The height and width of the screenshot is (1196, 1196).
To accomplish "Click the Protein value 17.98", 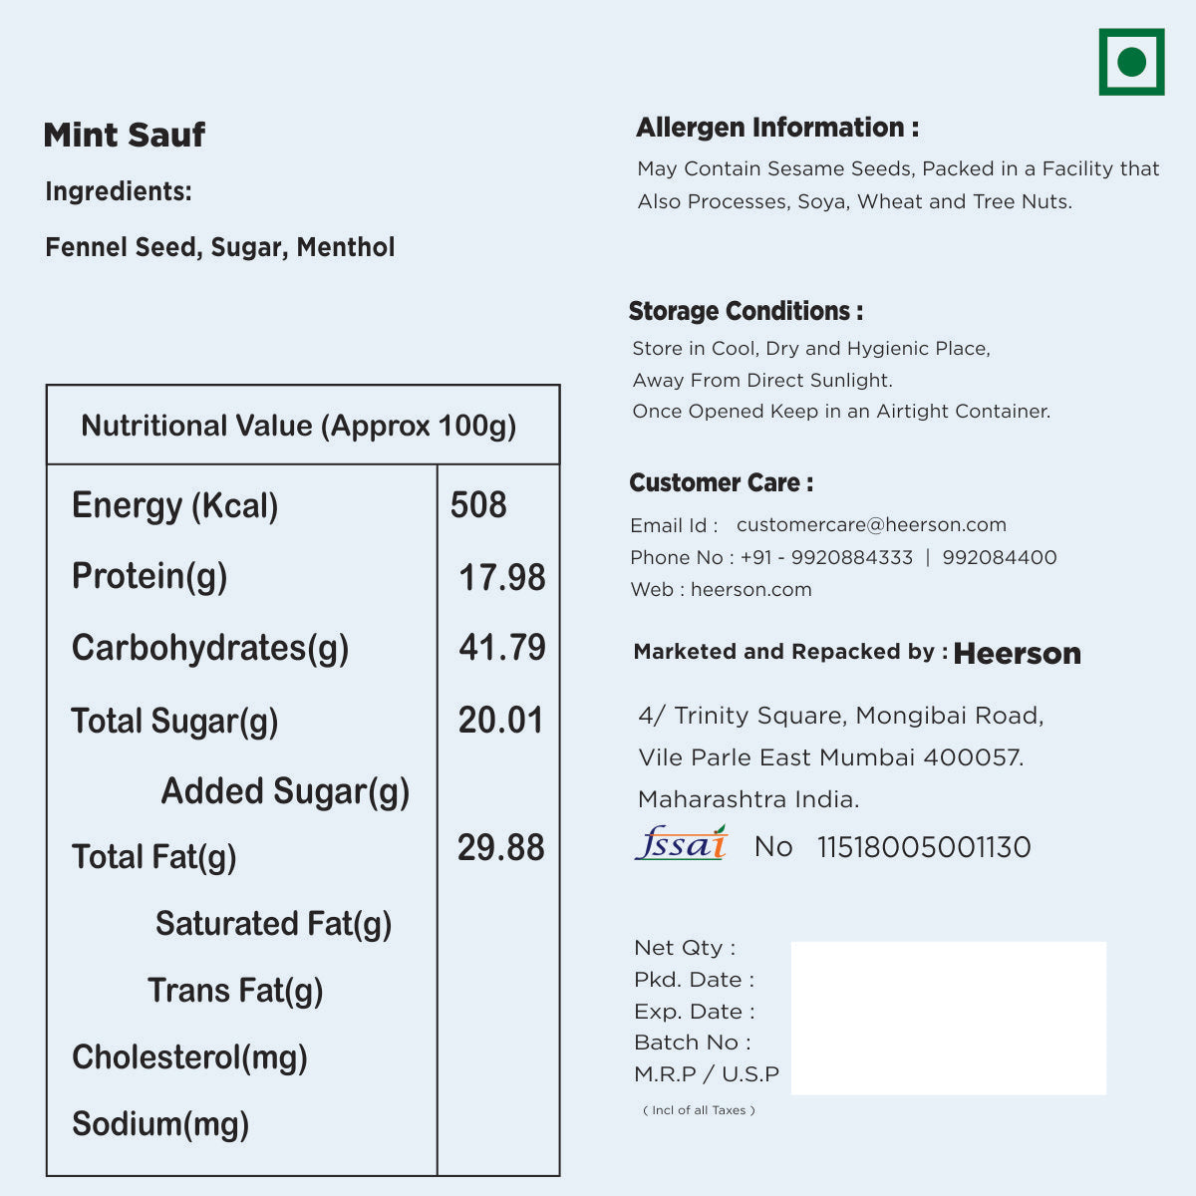I will 502,578.
